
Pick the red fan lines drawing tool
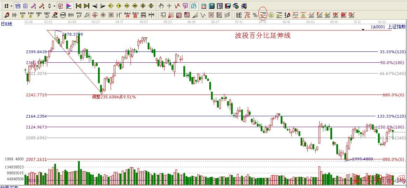(171, 15)
